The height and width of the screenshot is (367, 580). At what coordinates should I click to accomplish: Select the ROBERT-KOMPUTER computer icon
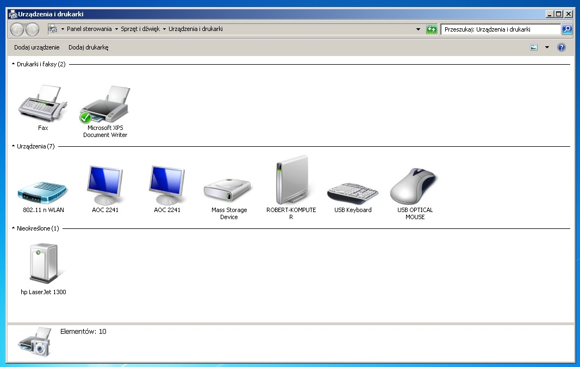click(x=292, y=180)
